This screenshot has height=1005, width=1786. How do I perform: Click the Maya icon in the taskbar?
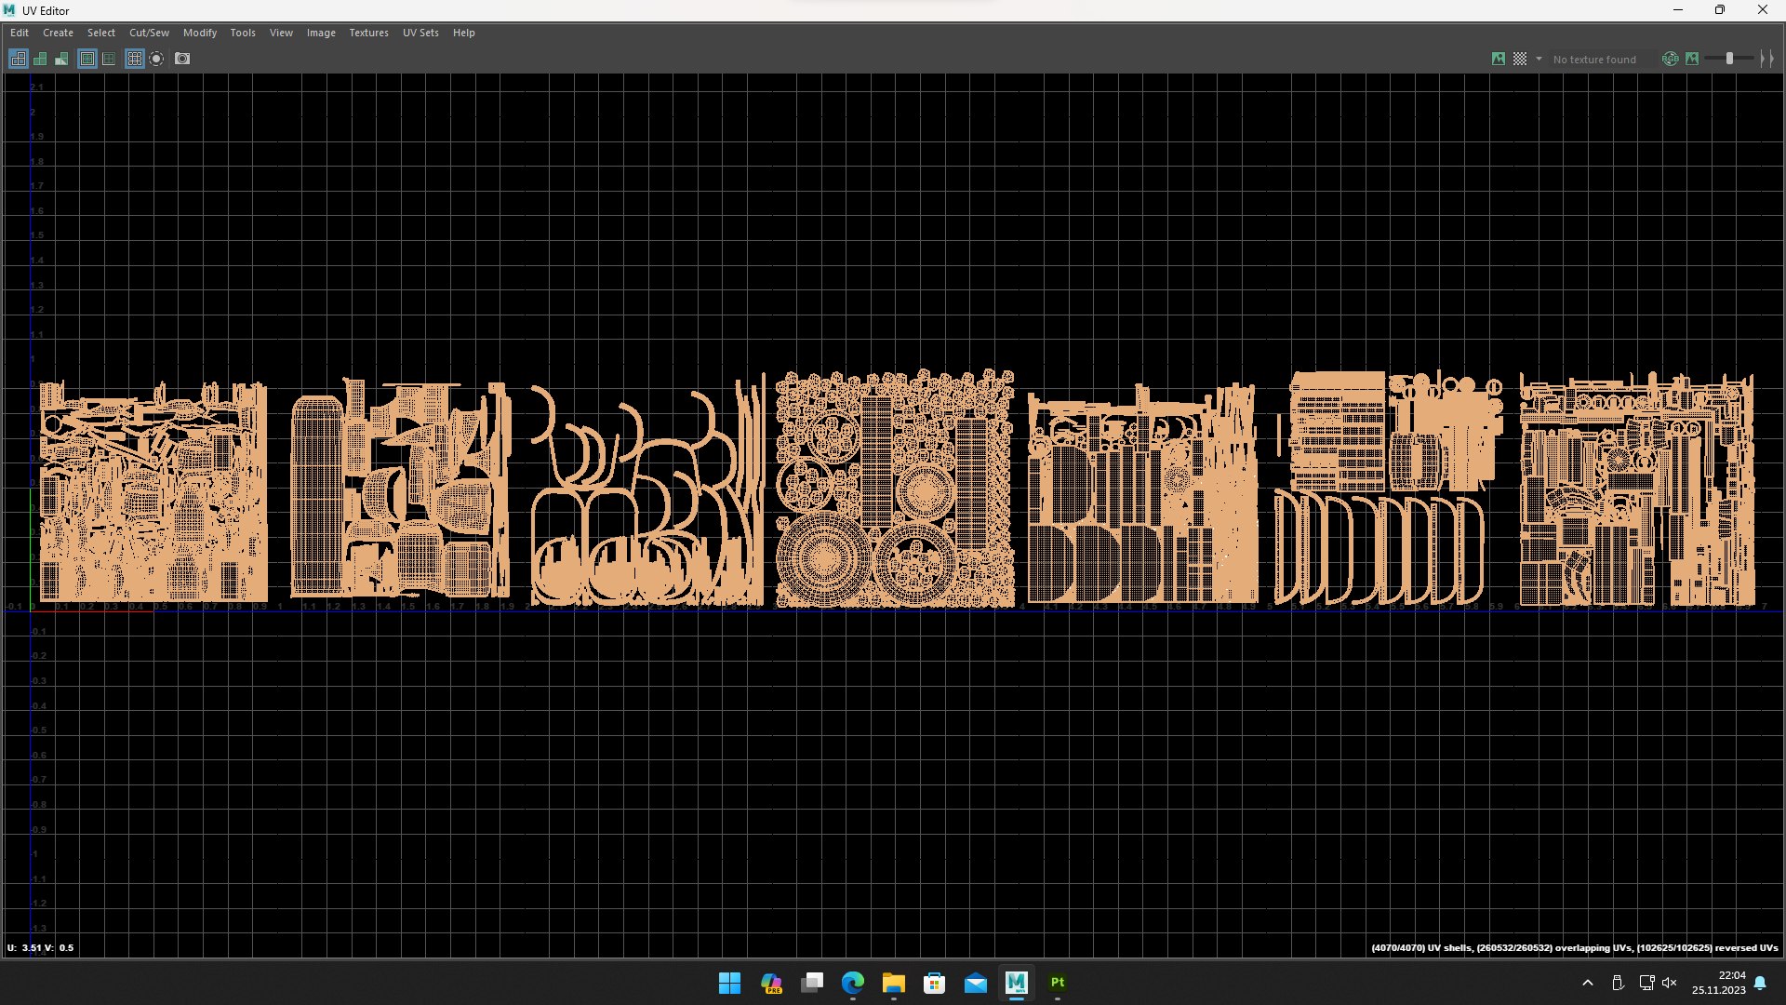pos(1017,983)
